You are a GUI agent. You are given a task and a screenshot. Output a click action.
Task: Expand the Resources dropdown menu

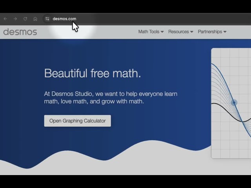(181, 32)
